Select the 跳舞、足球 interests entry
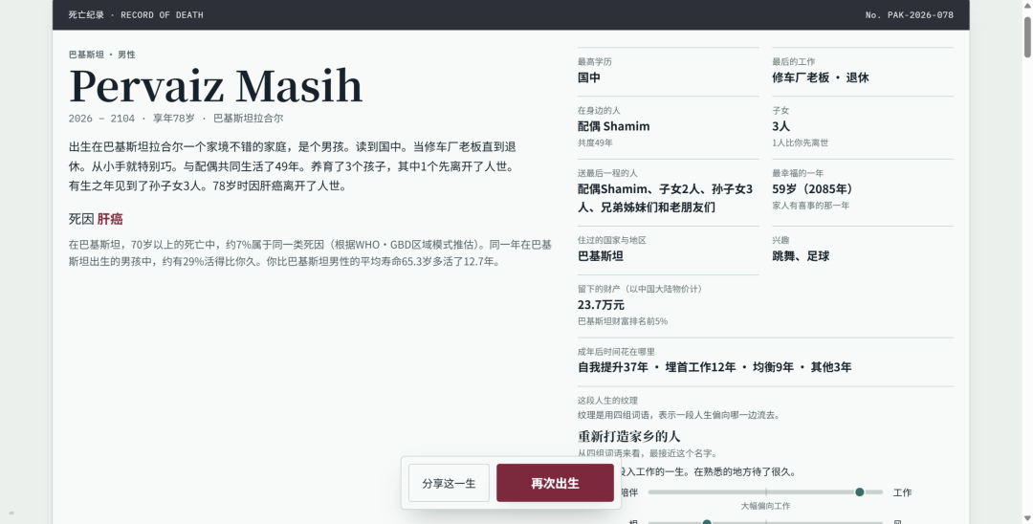1033x524 pixels. tap(801, 256)
